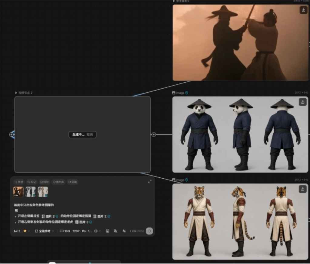The height and width of the screenshot is (264, 310).
Task: Click the shield badge on panda image label
Action: click(187, 93)
